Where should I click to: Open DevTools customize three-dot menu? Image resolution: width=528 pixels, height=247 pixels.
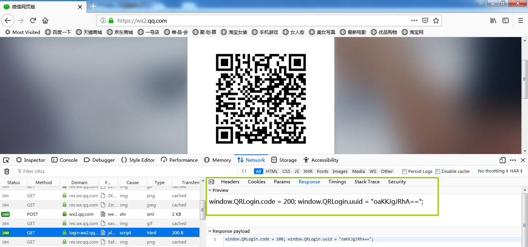[x=513, y=160]
